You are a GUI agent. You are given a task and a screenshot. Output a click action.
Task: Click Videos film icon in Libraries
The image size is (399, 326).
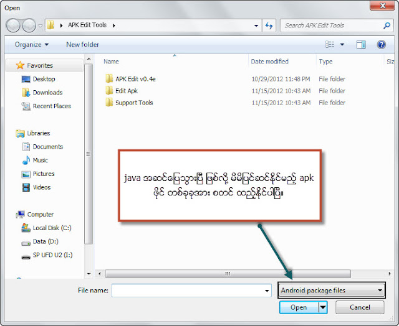(26, 187)
